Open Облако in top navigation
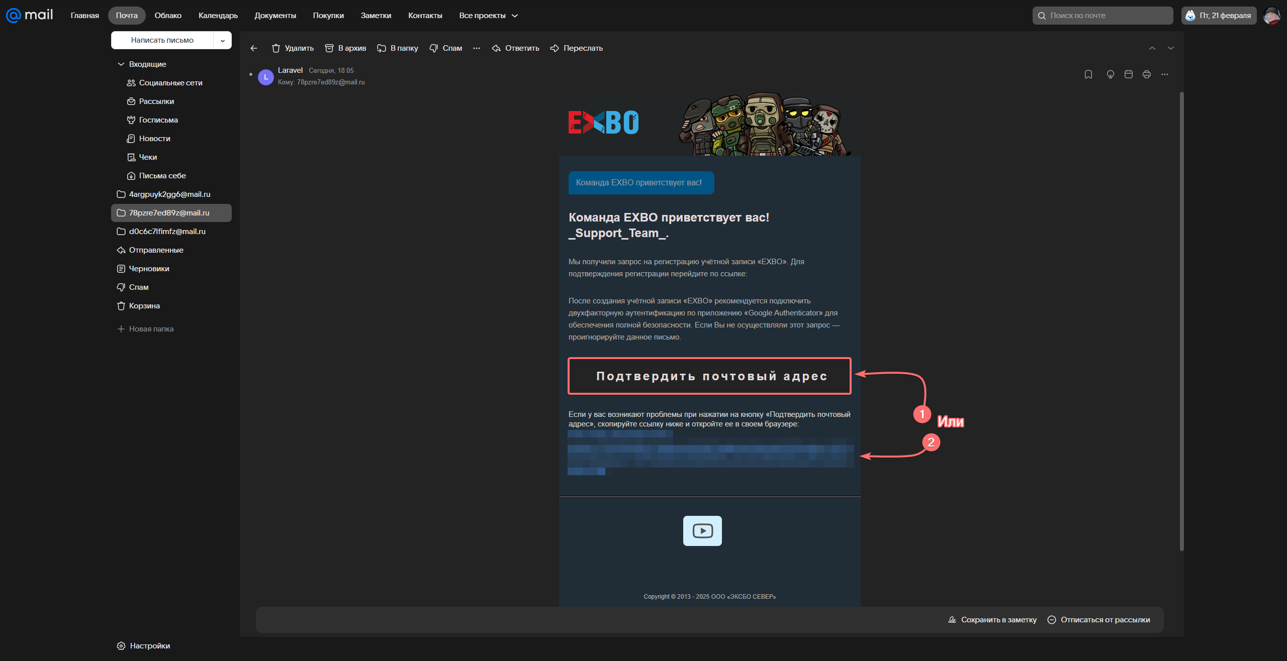The width and height of the screenshot is (1287, 661). tap(168, 16)
